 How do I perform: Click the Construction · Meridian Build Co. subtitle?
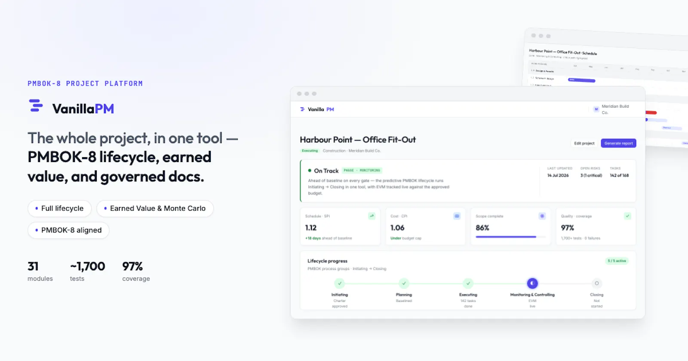point(352,151)
